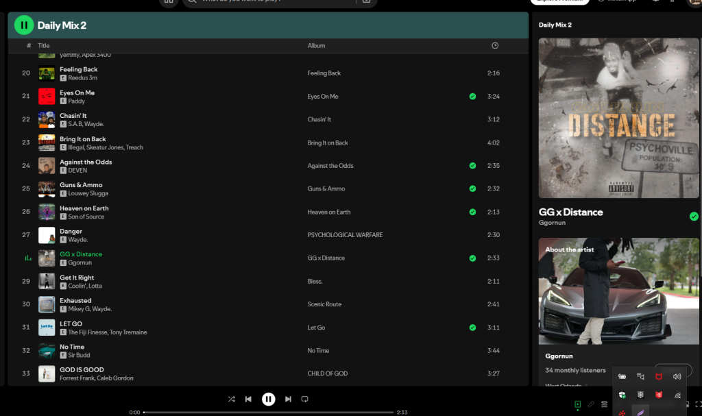Open the purple feather tray icon
This screenshot has height=416, width=702.
[x=640, y=412]
